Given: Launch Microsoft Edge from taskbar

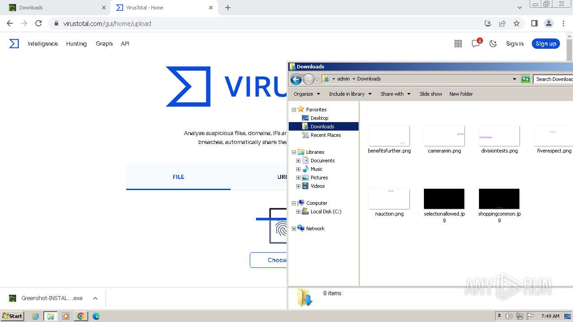Looking at the screenshot, I should (96, 316).
